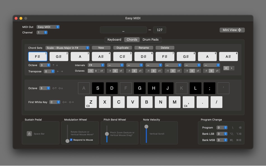Select -1 octave for the last interval
266x166 pixels.
tap(206, 71)
